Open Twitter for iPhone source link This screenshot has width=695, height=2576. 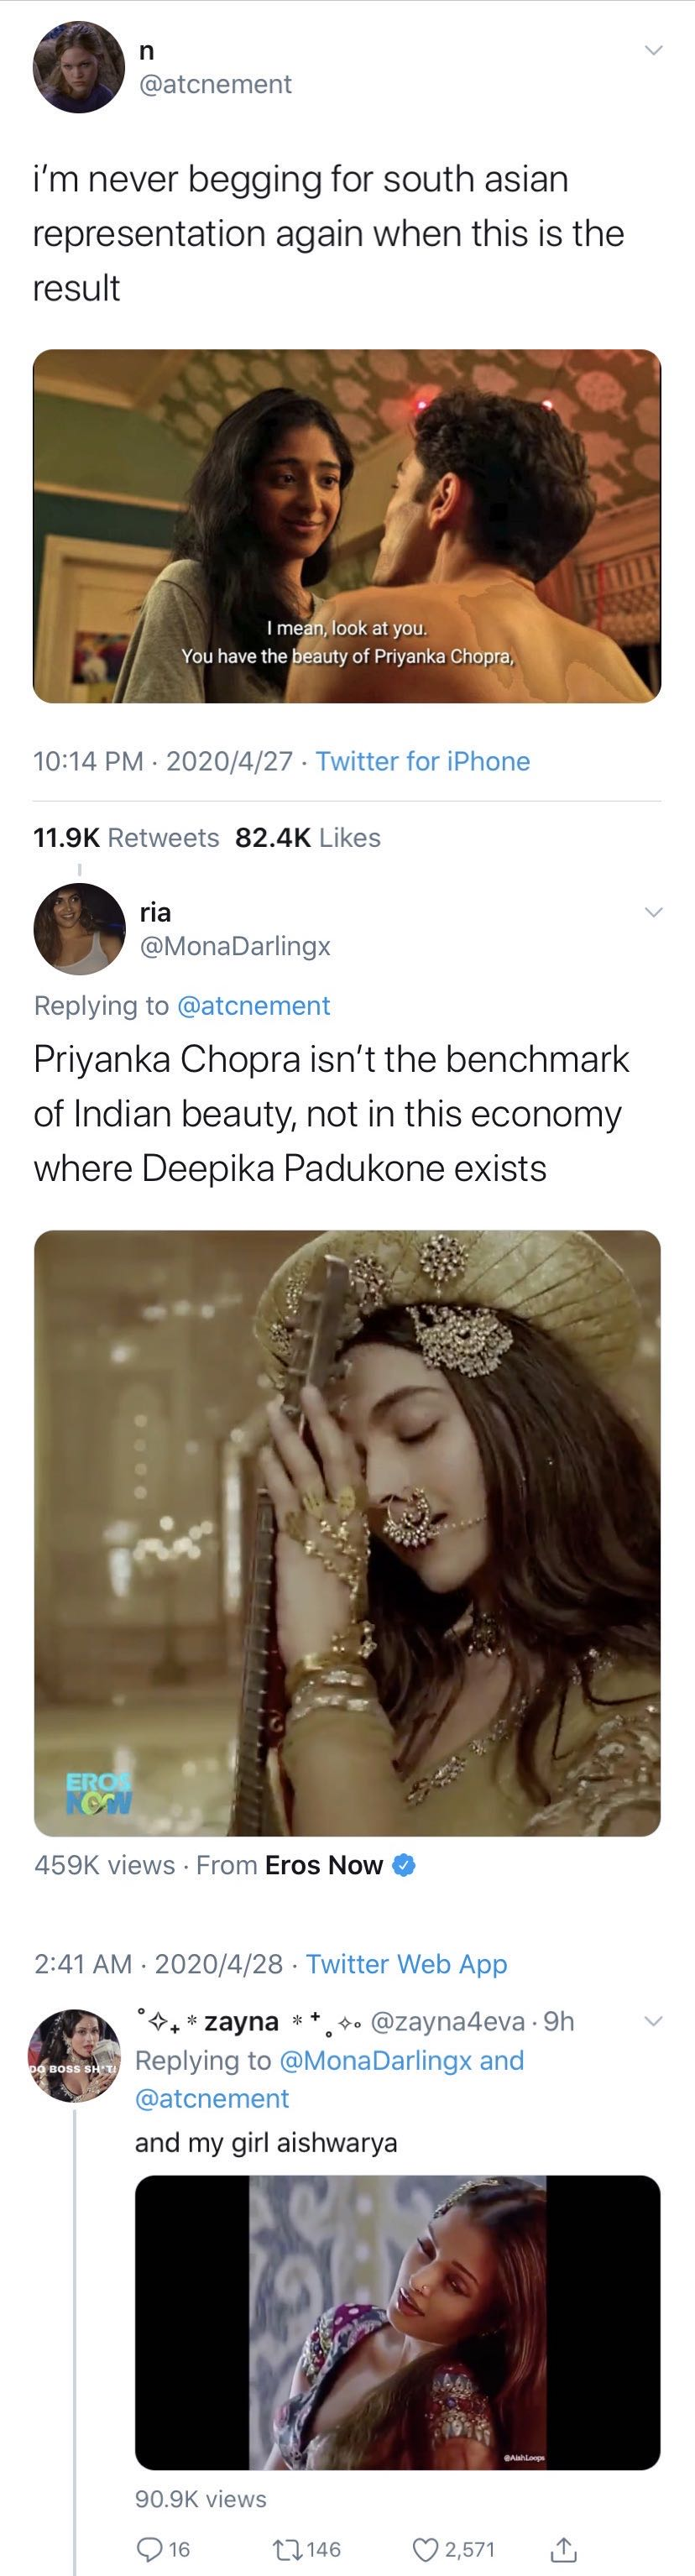423,762
